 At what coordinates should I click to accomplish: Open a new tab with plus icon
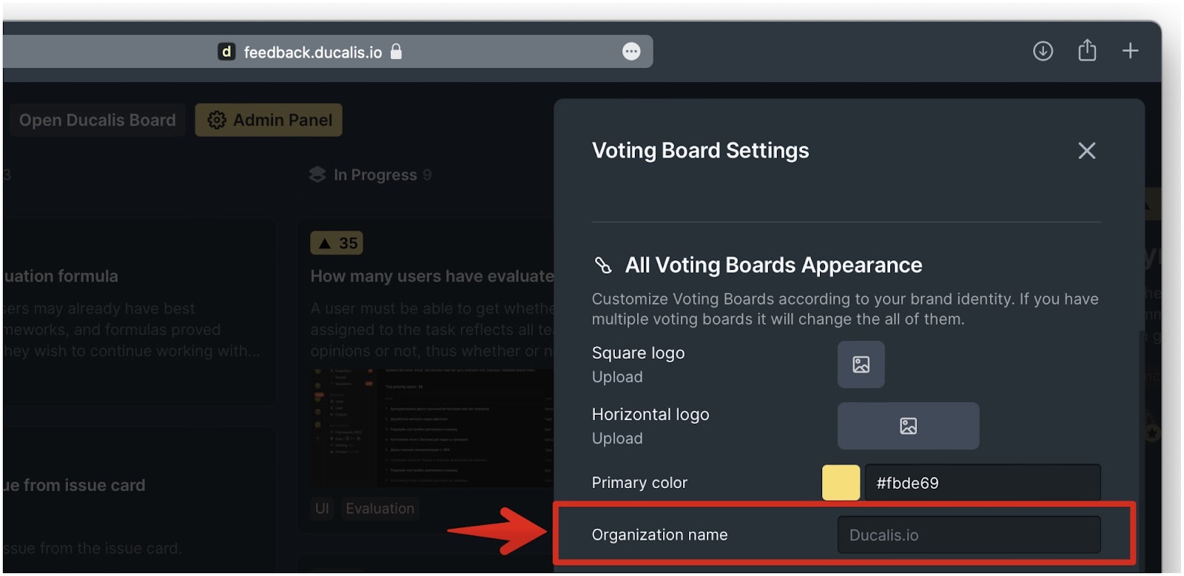pos(1130,51)
